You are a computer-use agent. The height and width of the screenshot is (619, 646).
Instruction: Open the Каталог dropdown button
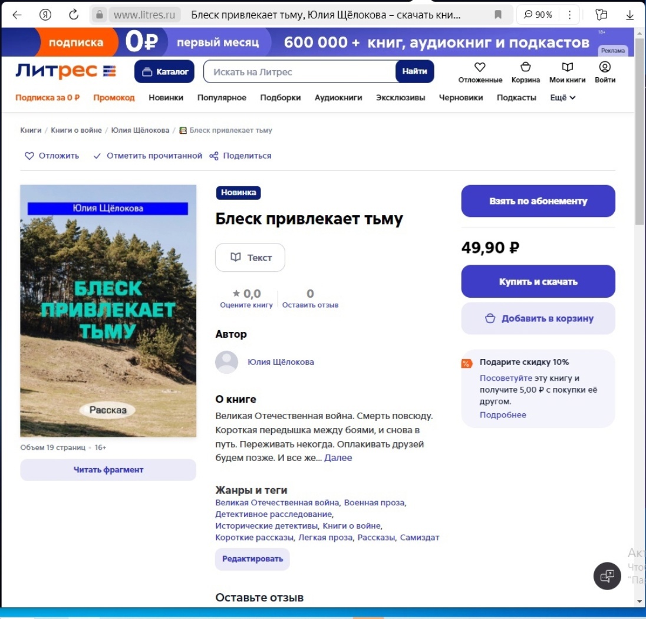[164, 72]
